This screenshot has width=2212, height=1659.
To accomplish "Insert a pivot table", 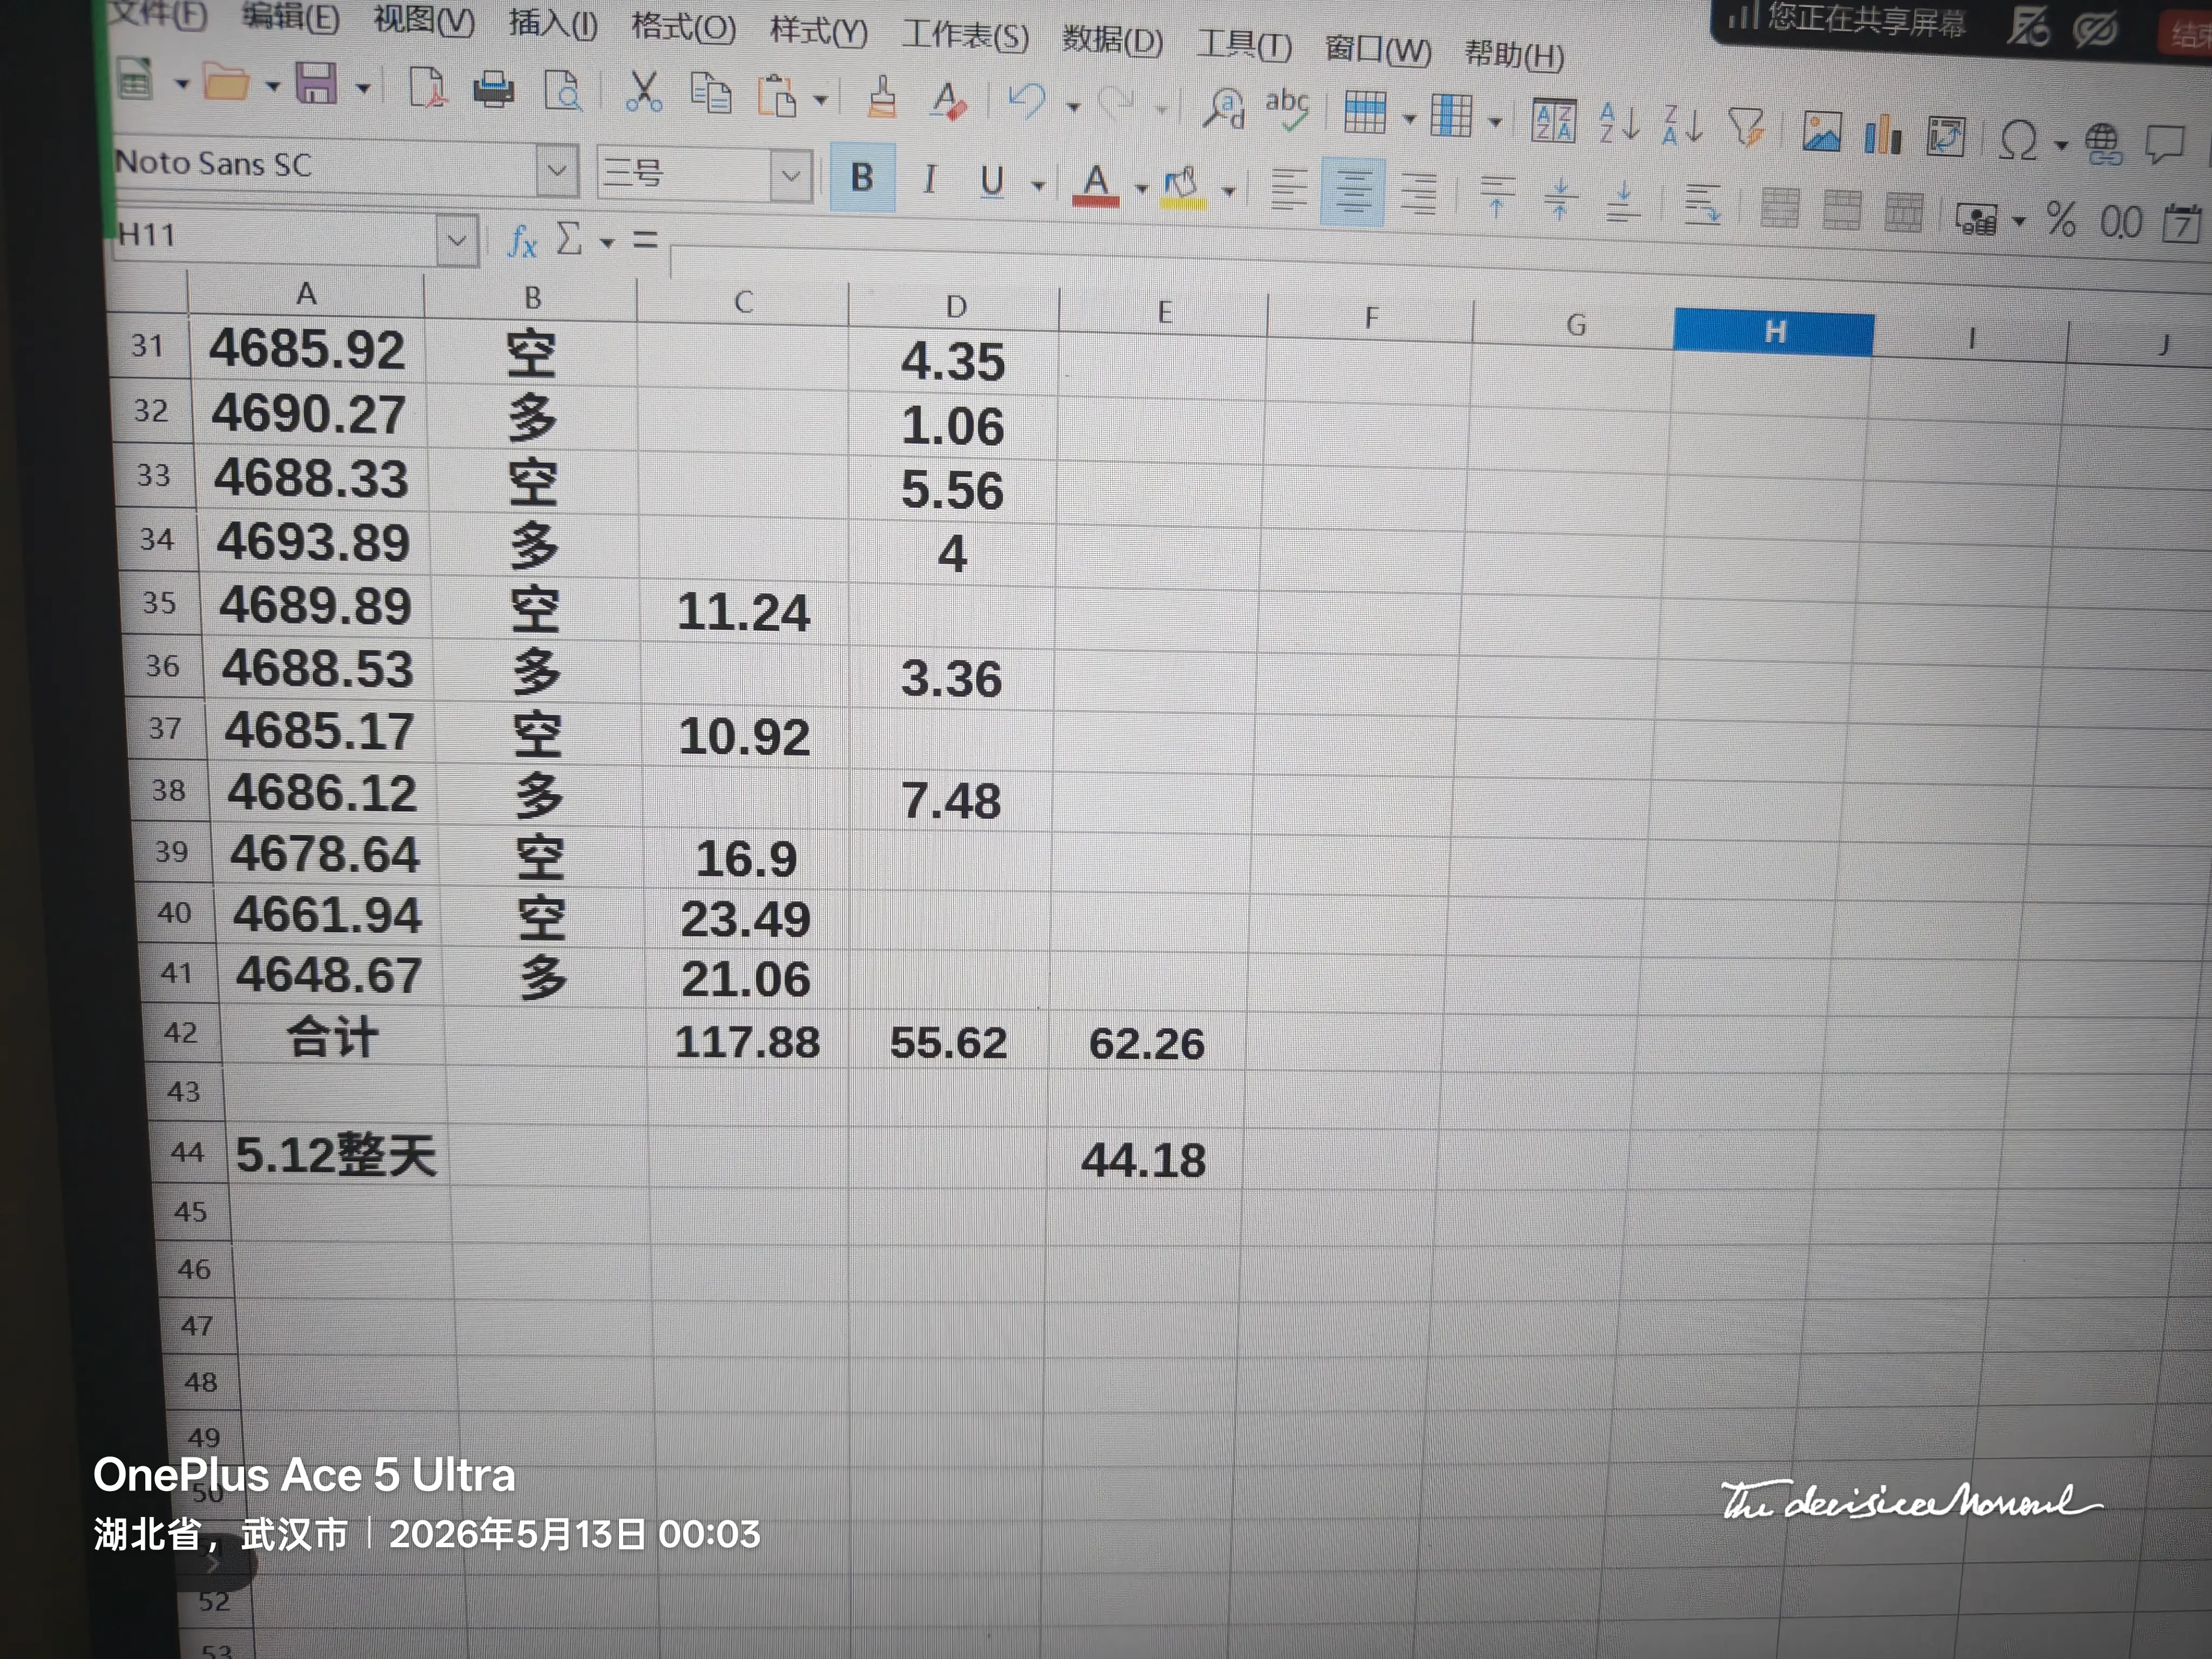I will click(1946, 136).
